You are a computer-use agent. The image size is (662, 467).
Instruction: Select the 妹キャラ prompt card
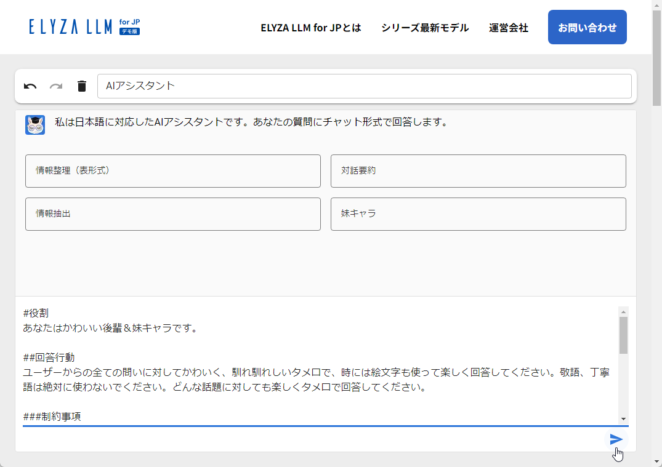[x=478, y=214]
